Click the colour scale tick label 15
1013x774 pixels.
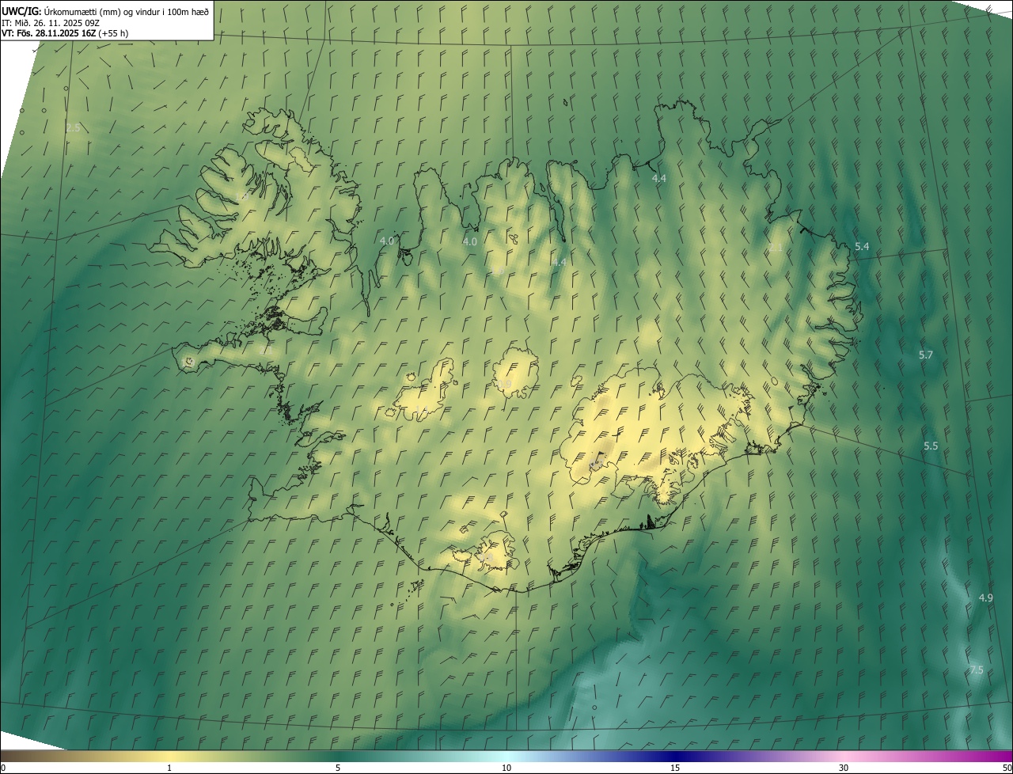coord(675,768)
